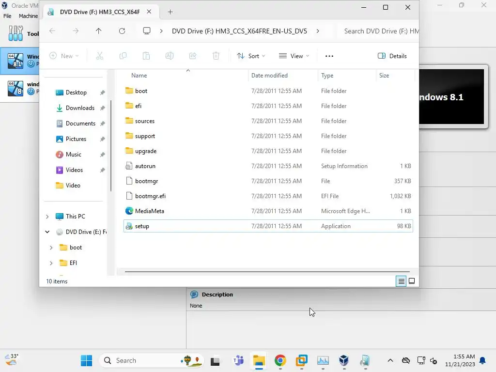Expand the boot folder tree node

pyautogui.click(x=51, y=248)
